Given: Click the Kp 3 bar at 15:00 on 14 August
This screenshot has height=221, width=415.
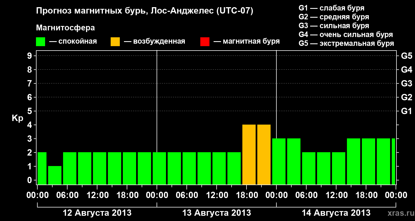Looking at the screenshot, I should [354, 161].
